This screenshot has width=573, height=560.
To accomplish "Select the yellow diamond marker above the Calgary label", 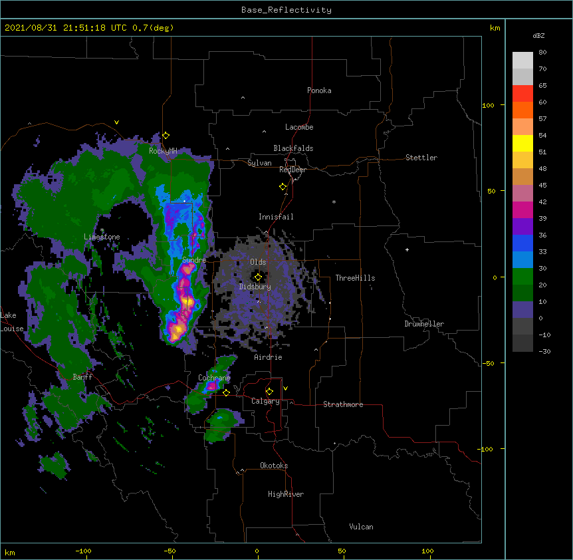I will click(x=269, y=392).
